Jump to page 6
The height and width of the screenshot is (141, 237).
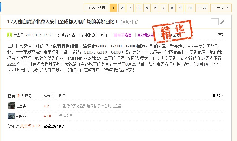point(155,8)
